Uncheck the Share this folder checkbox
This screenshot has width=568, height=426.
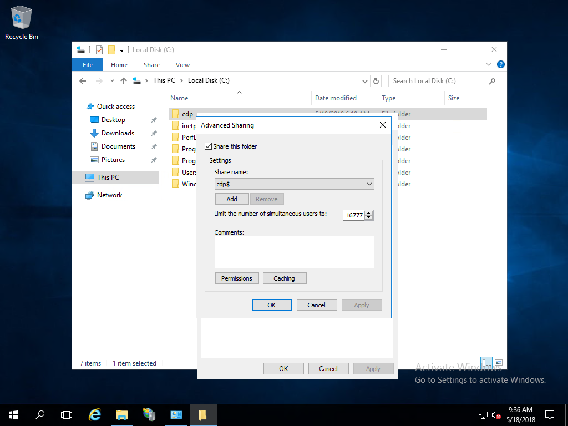pos(209,146)
